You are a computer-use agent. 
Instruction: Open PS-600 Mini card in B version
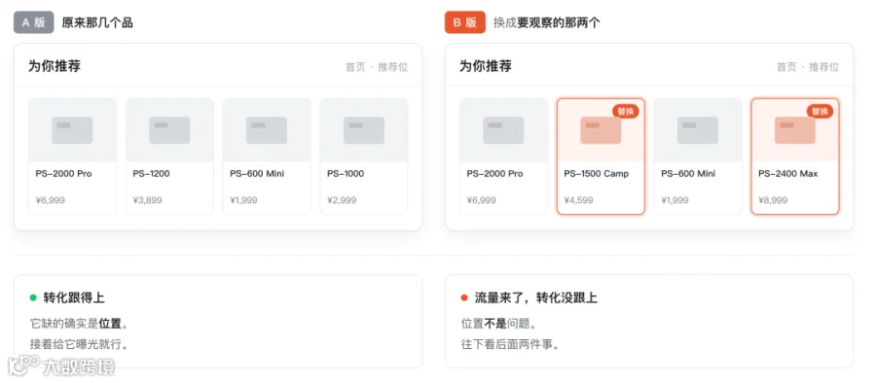(x=698, y=157)
